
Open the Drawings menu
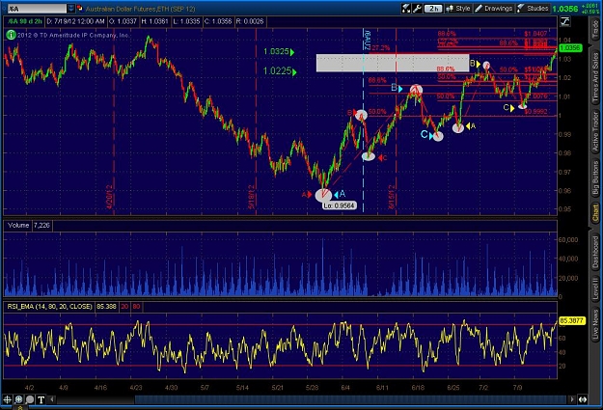point(494,8)
